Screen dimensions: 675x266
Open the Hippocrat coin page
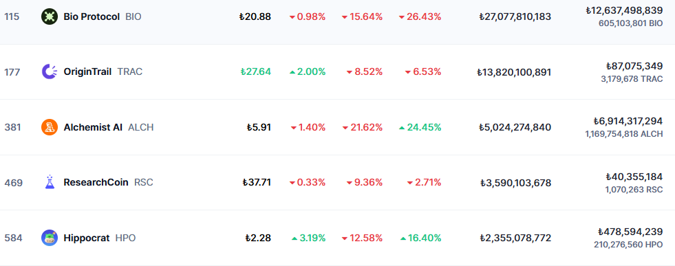click(87, 238)
